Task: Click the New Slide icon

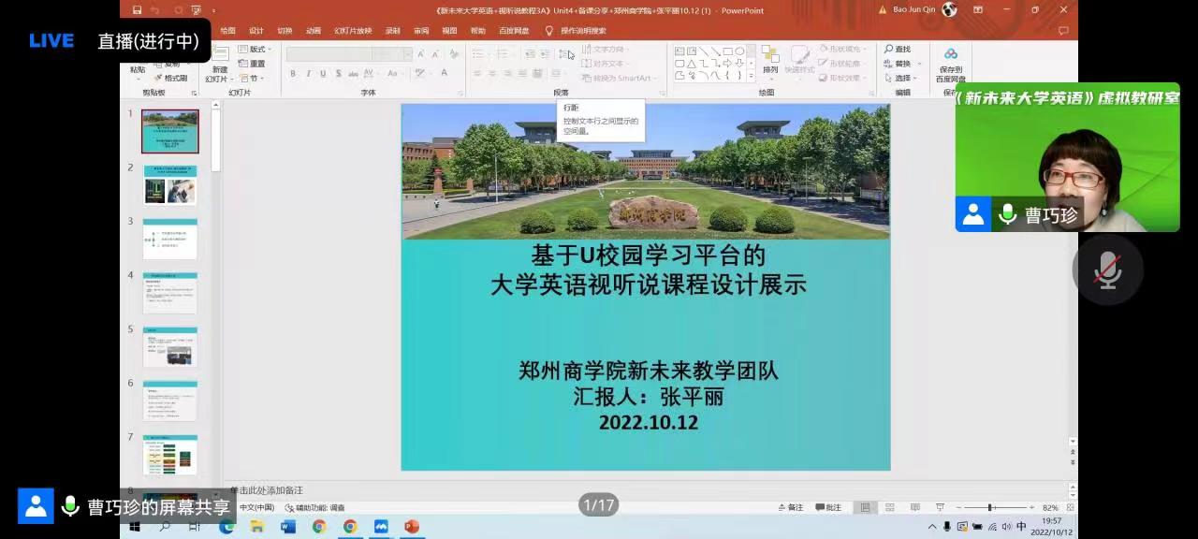Action: click(219, 58)
